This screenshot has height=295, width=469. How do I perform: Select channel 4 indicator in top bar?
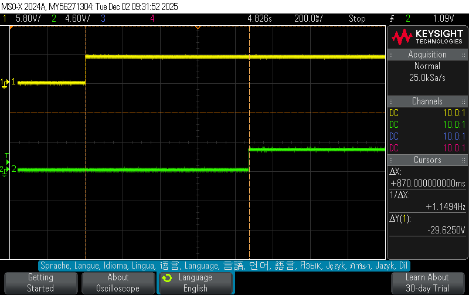(152, 19)
